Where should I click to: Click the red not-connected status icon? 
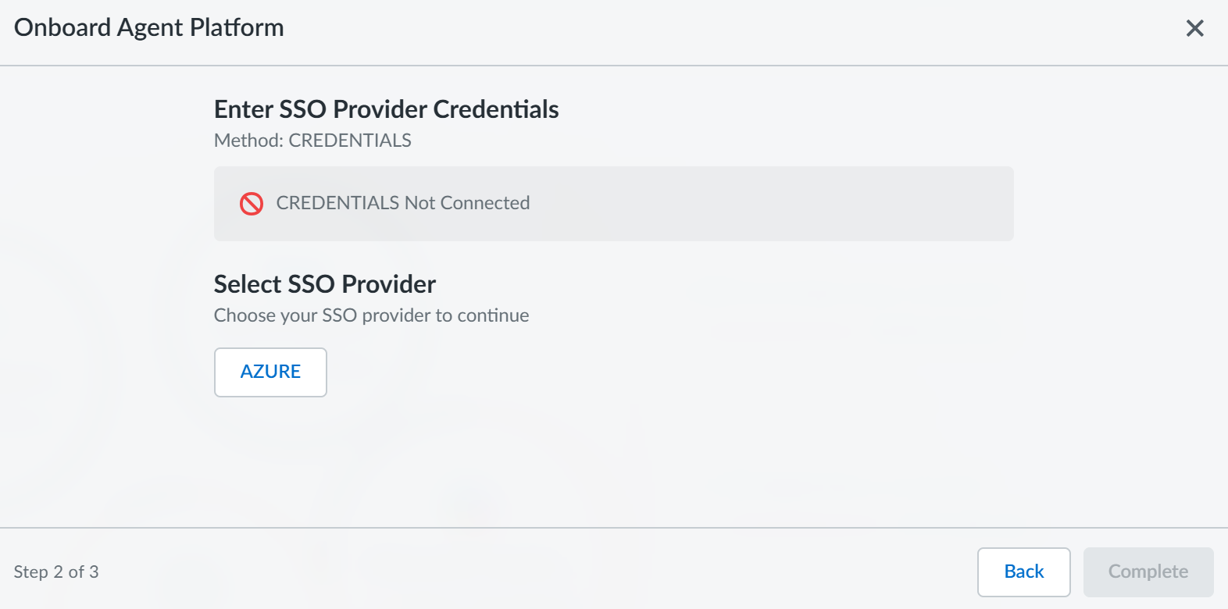coord(252,204)
